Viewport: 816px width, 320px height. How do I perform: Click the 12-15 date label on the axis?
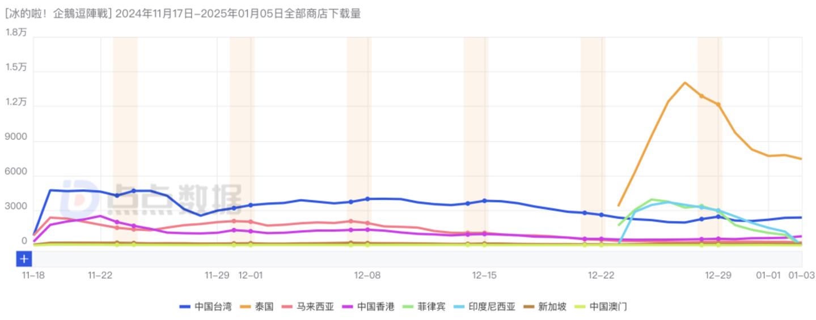coord(484,275)
